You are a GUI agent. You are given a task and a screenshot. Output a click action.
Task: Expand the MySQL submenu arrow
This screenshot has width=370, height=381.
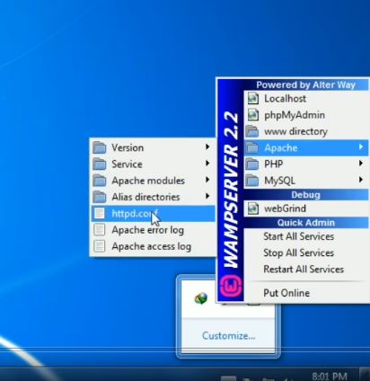click(361, 180)
